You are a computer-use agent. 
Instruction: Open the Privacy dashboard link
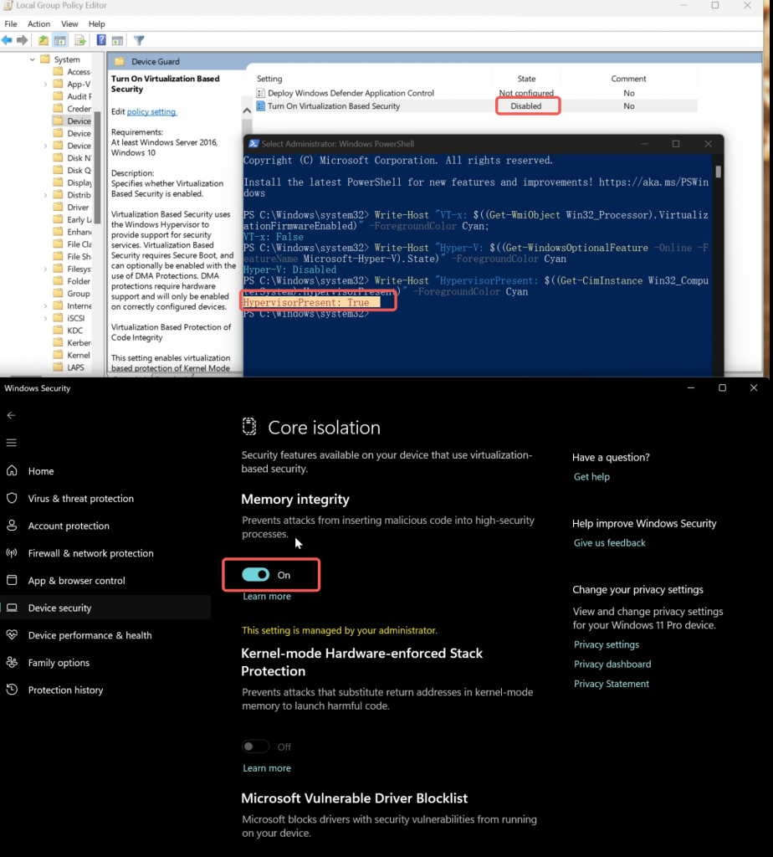[x=612, y=664]
